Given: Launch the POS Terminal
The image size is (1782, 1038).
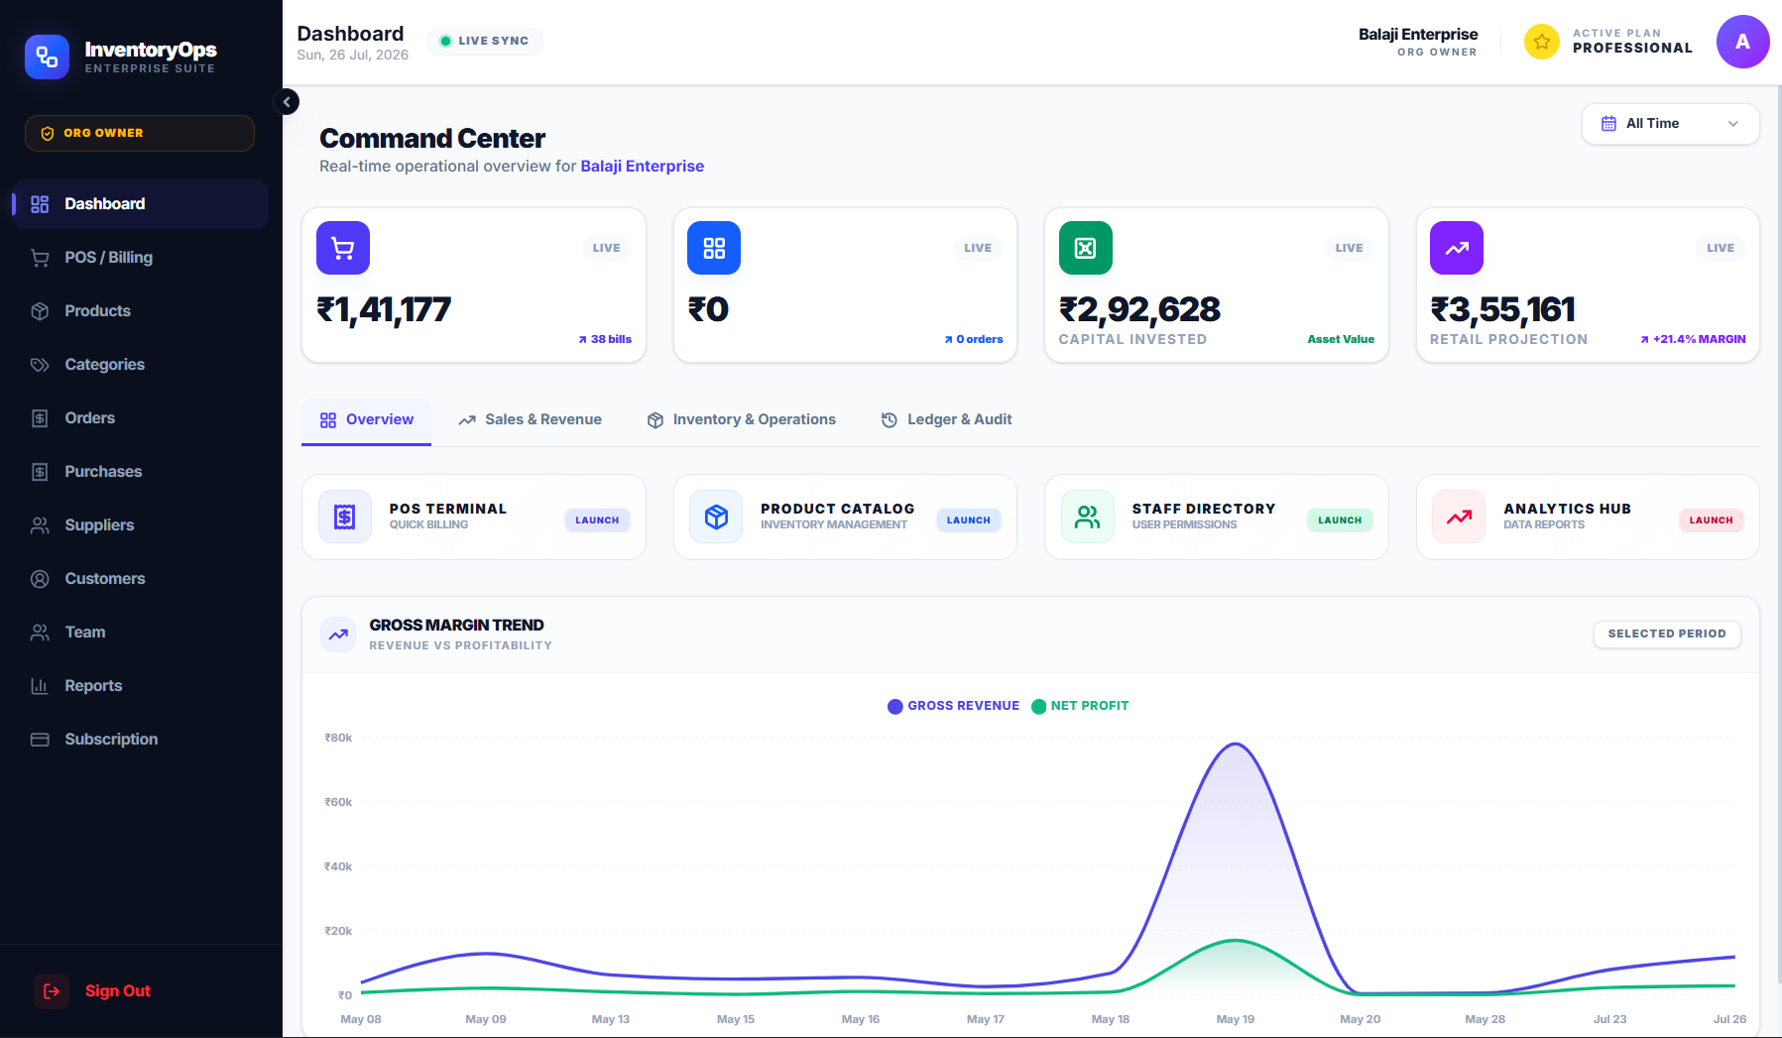Looking at the screenshot, I should click(x=597, y=519).
